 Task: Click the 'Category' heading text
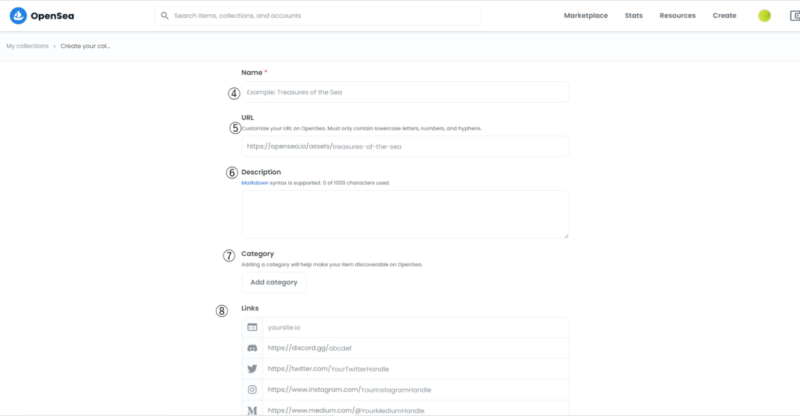tap(258, 254)
